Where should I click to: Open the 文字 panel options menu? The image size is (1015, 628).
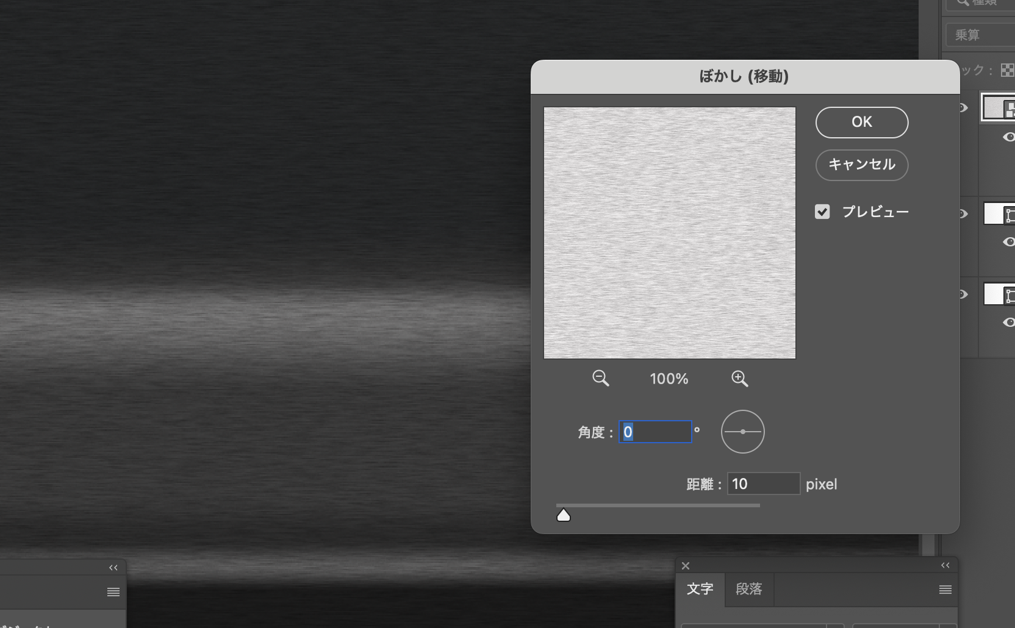click(945, 590)
